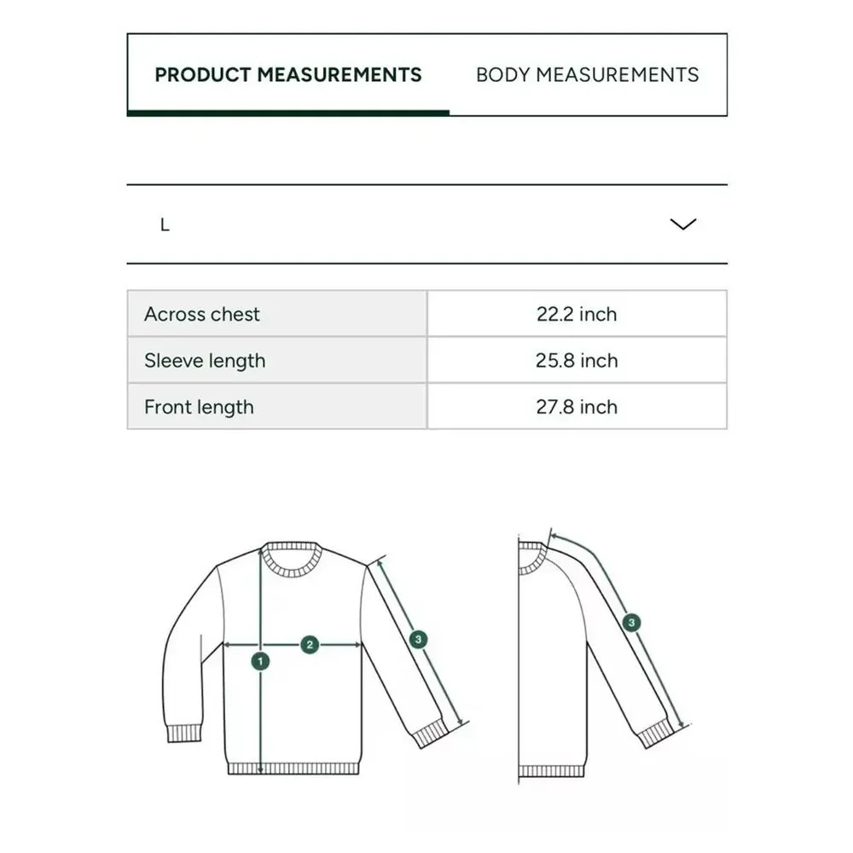Click the raglan side-view sweater illustration
The height and width of the screenshot is (853, 853).
tap(604, 655)
